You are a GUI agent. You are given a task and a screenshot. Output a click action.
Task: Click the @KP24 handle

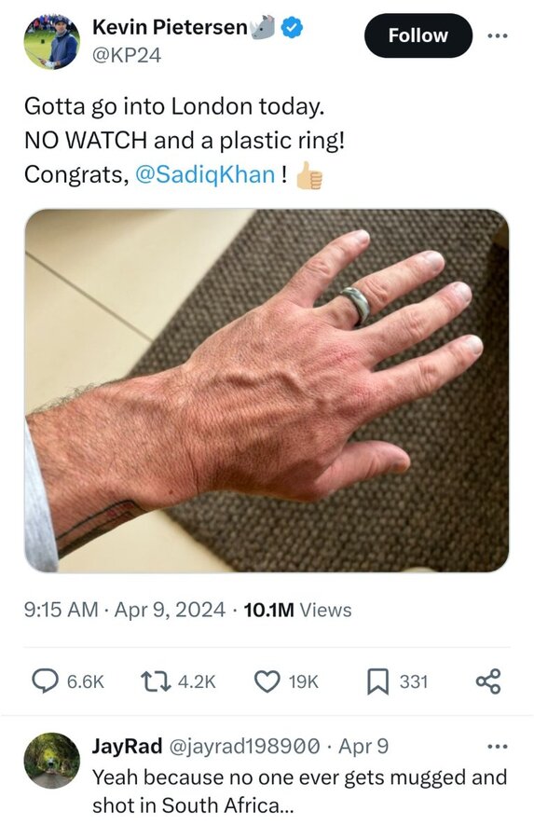coord(126,55)
